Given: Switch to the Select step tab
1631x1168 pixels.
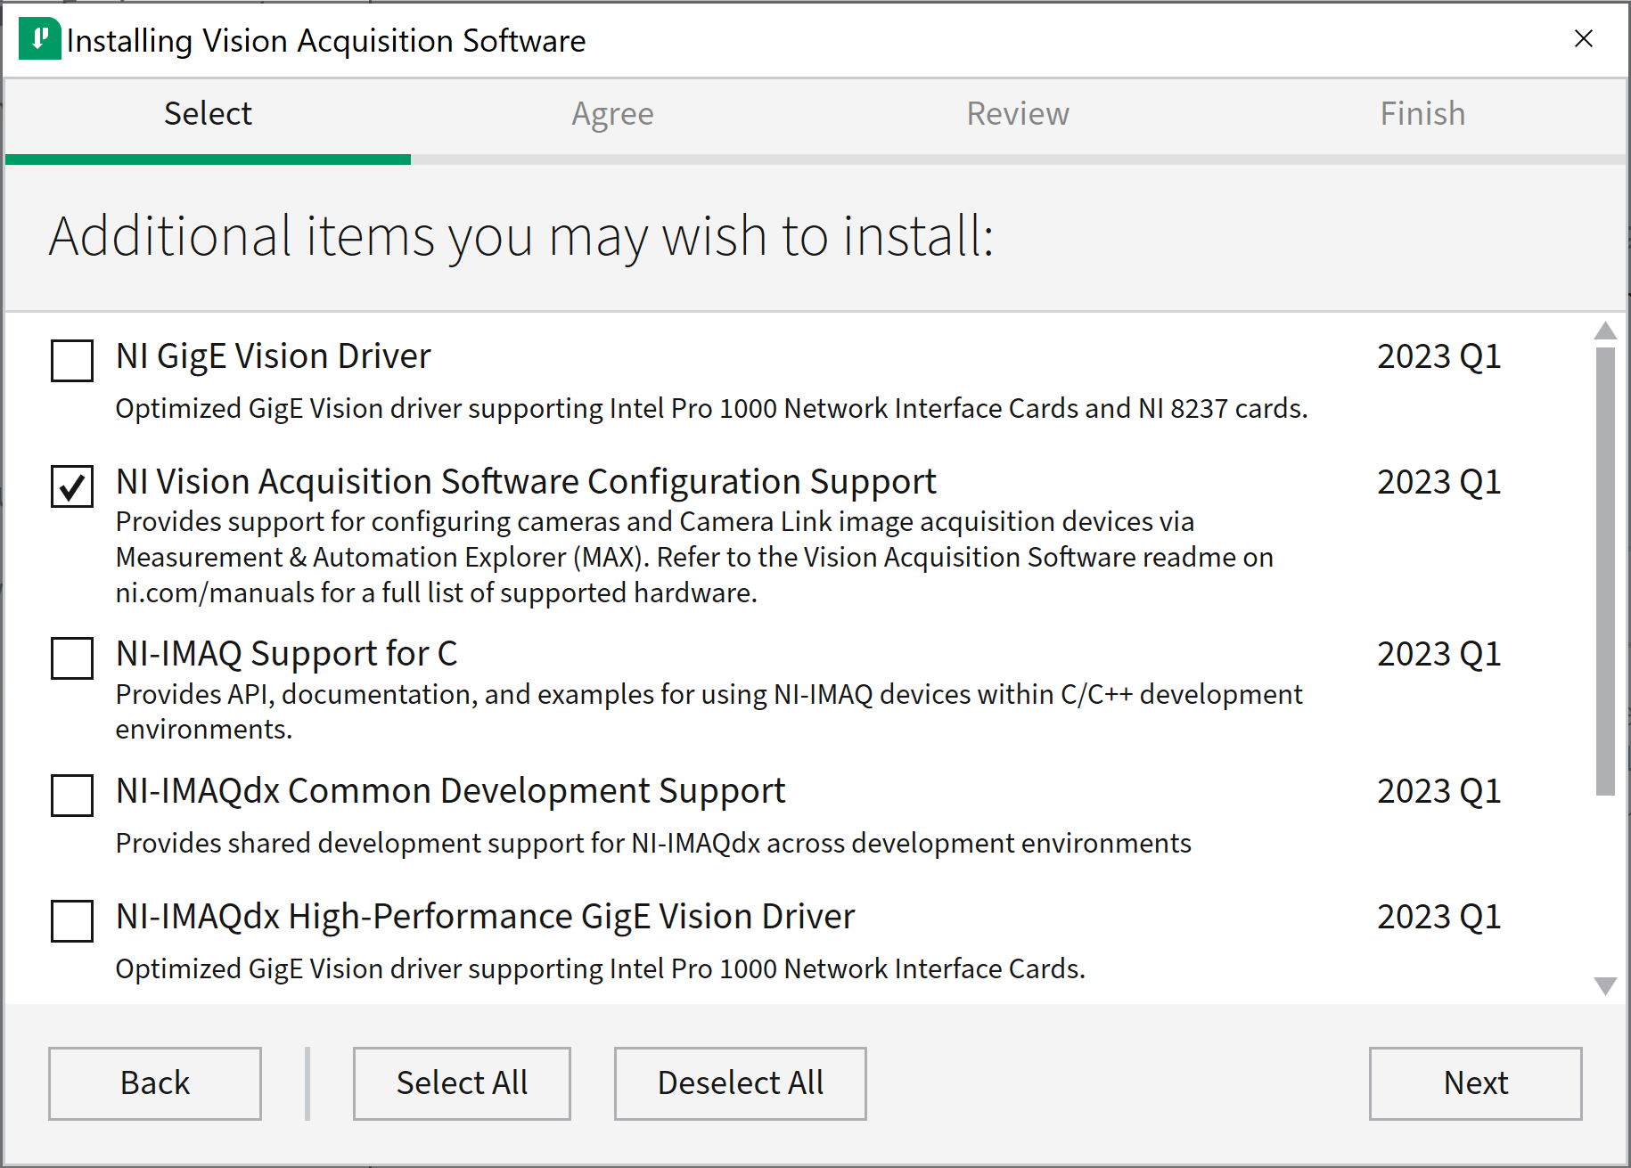Looking at the screenshot, I should pos(208,114).
